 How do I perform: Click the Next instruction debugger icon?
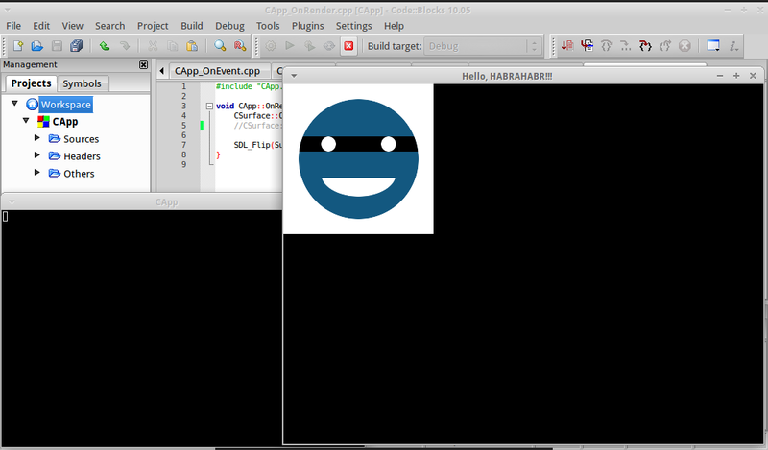point(626,46)
